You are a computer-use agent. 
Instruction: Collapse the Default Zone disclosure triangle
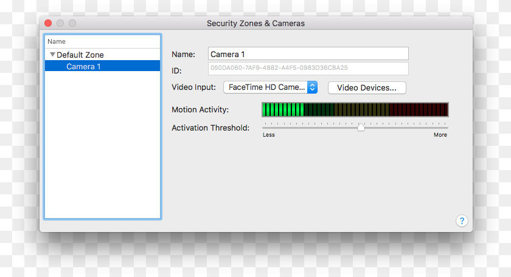52,55
